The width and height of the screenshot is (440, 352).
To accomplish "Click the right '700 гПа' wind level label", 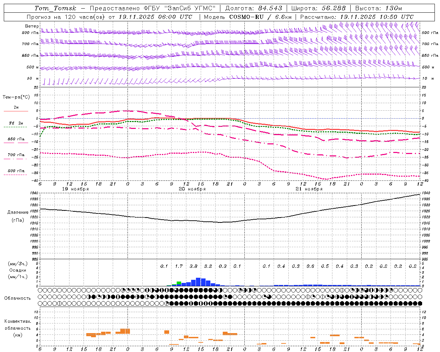I will pyautogui.click(x=430, y=44).
